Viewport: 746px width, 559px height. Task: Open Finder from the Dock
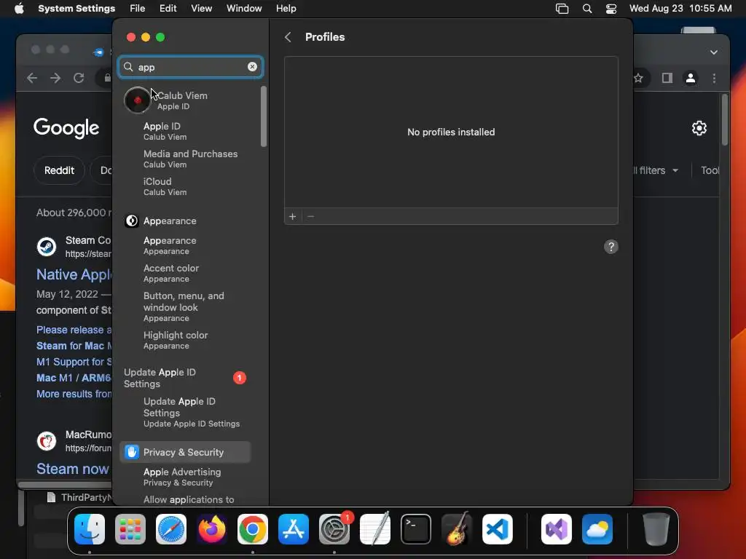click(90, 529)
